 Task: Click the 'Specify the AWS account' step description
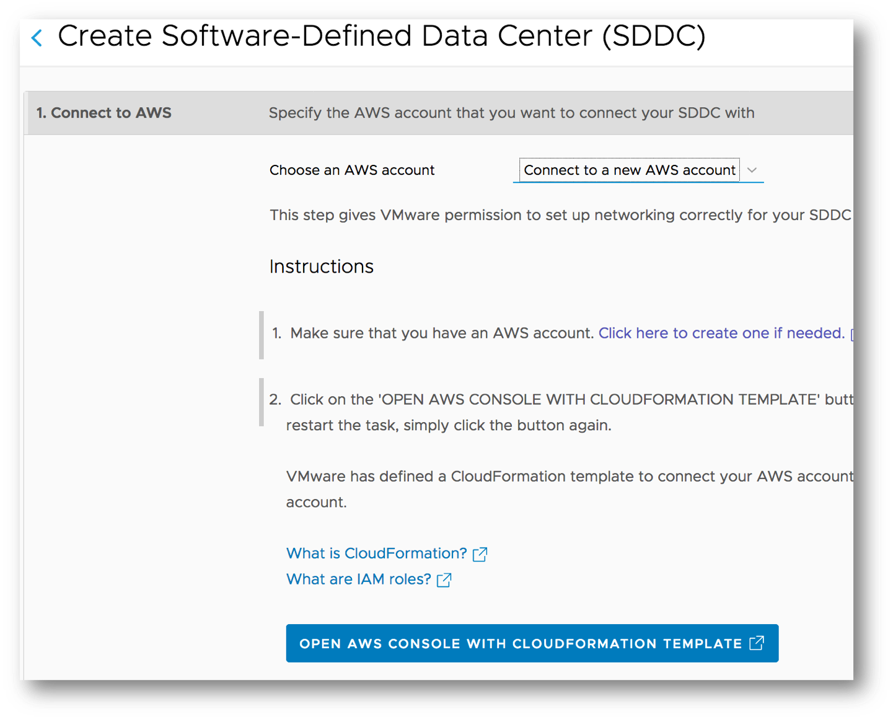click(512, 113)
